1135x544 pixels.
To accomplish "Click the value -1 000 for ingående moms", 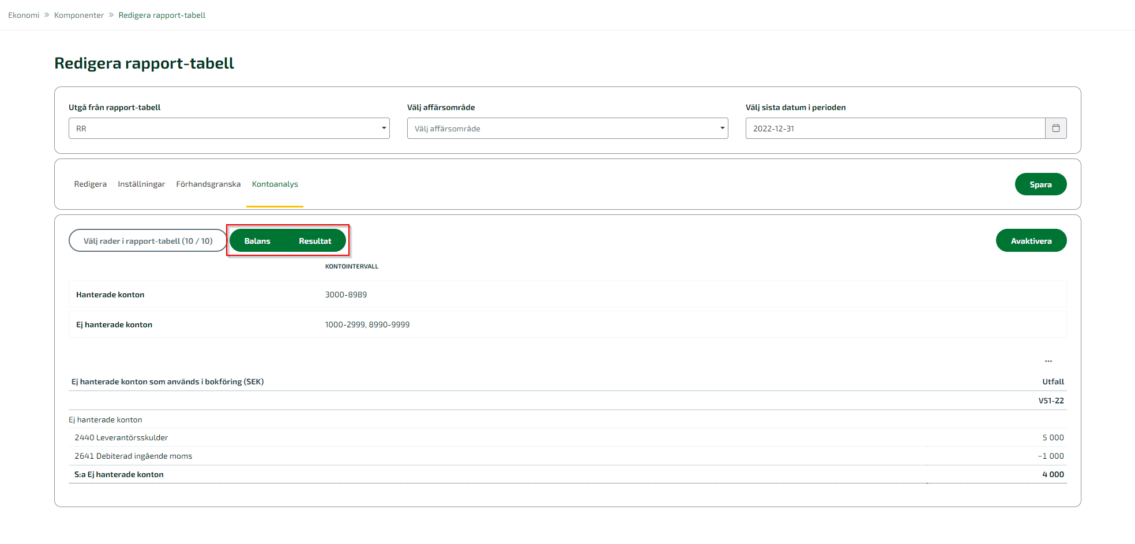I will [x=1051, y=456].
